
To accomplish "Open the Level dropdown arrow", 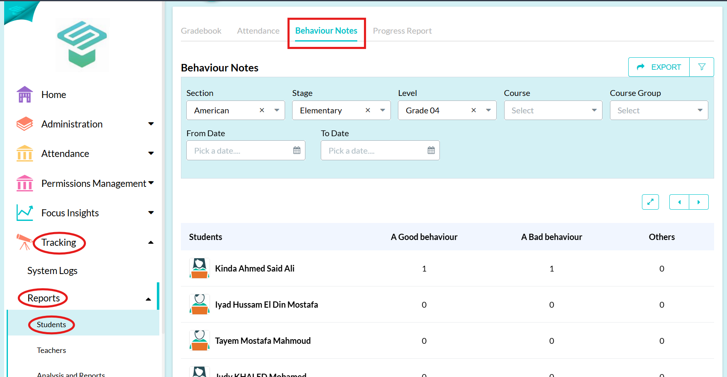I will 488,110.
